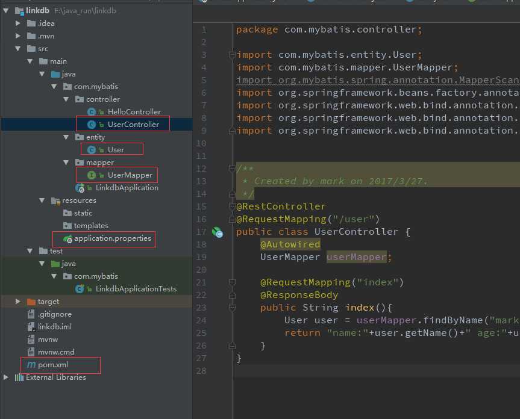The width and height of the screenshot is (520, 419).
Task: Click the UserMapper interface icon
Action: 92,175
